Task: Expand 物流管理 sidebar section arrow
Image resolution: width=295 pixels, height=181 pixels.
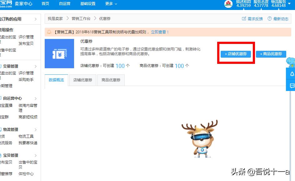Action: pyautogui.click(x=36, y=130)
